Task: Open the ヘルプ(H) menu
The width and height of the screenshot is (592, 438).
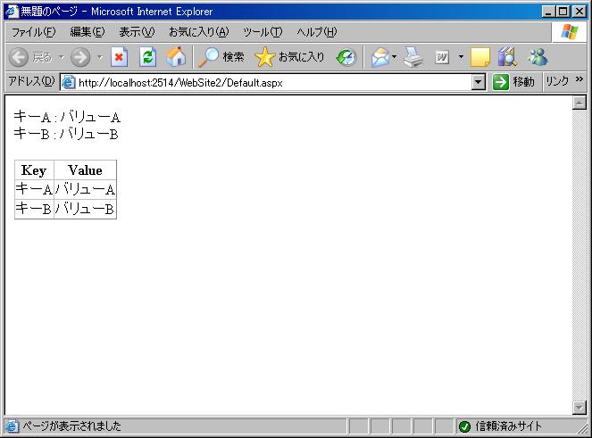Action: click(x=316, y=32)
